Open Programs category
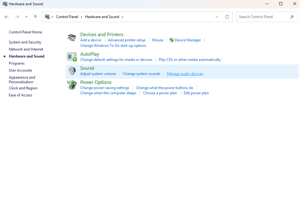Screen dimensions: 300x205 [17, 63]
